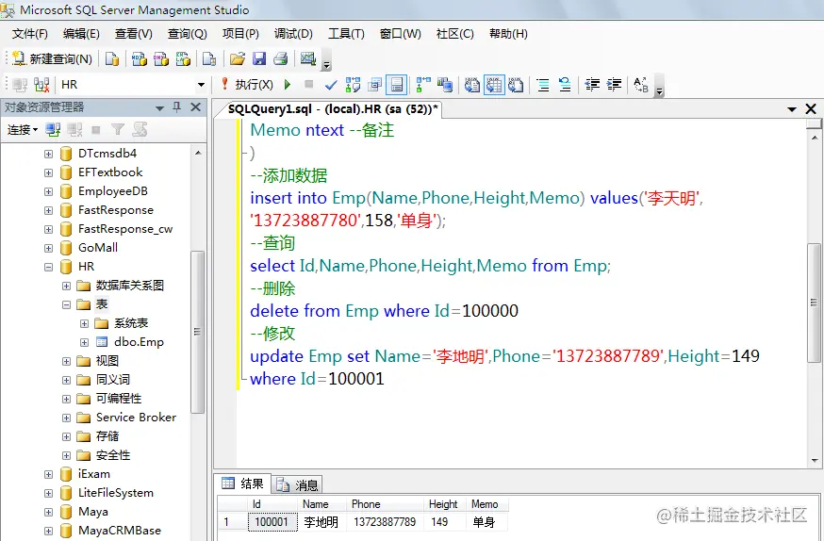This screenshot has height=541, width=824.
Task: Expand the EmployeeDB database node
Action: [48, 191]
